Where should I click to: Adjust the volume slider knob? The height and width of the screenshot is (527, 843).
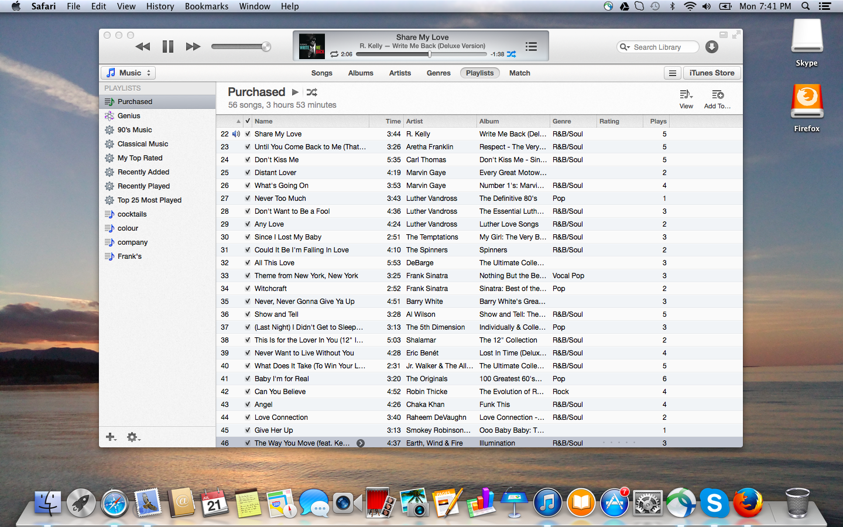coord(266,47)
